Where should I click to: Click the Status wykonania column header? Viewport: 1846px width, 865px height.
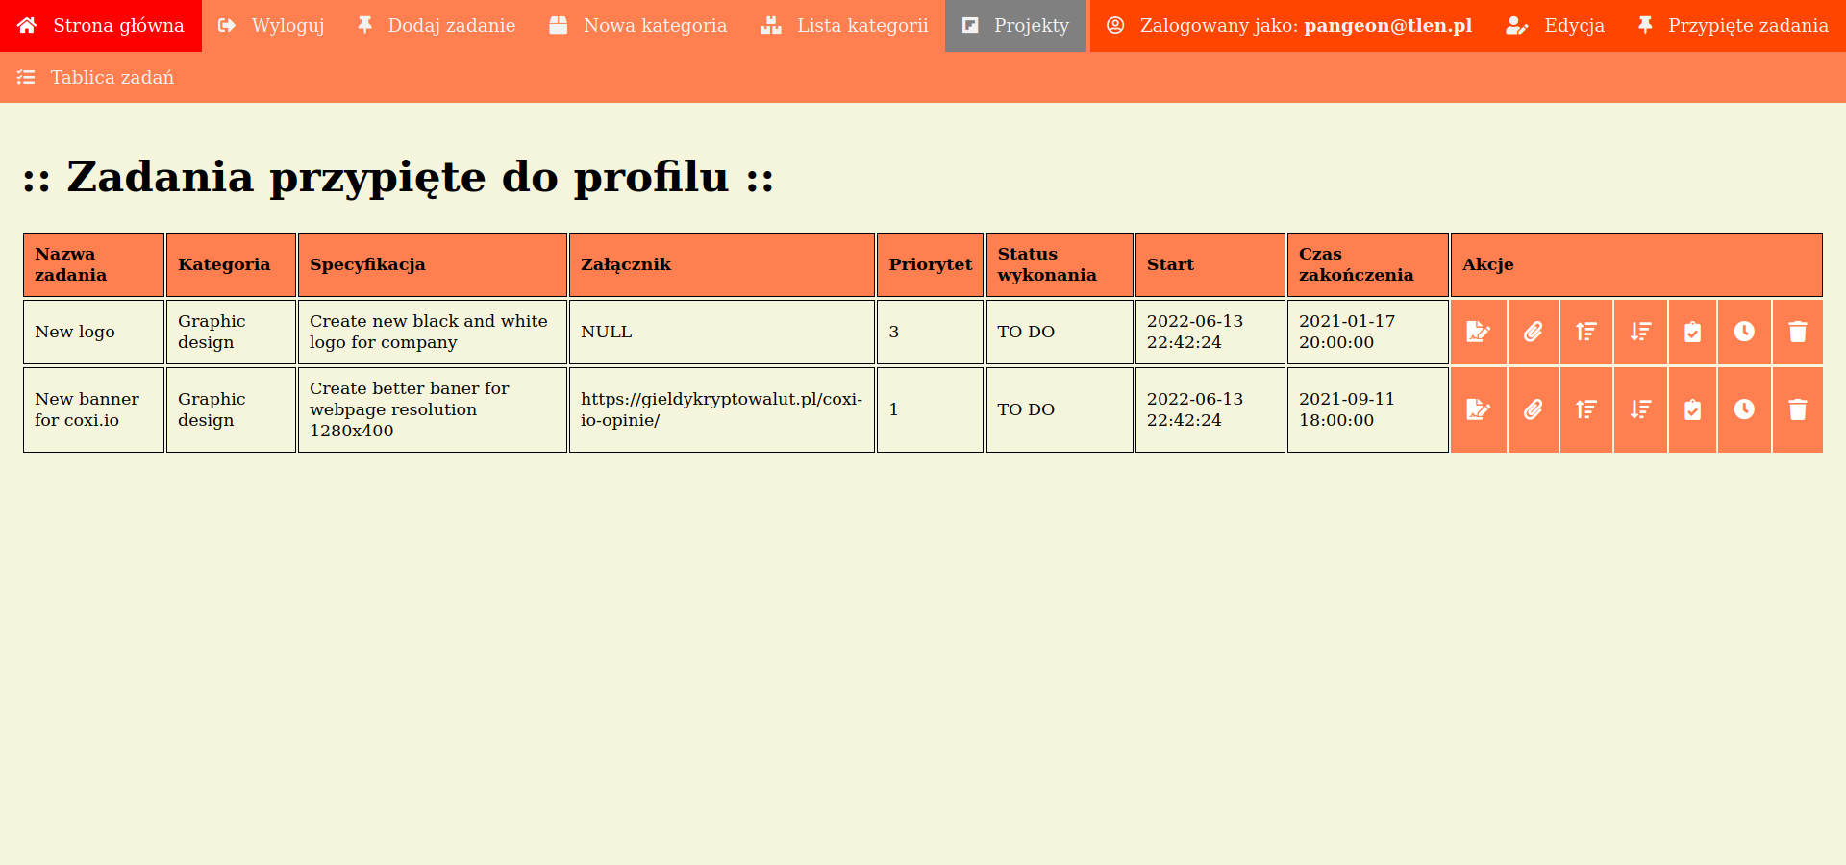pos(1060,264)
